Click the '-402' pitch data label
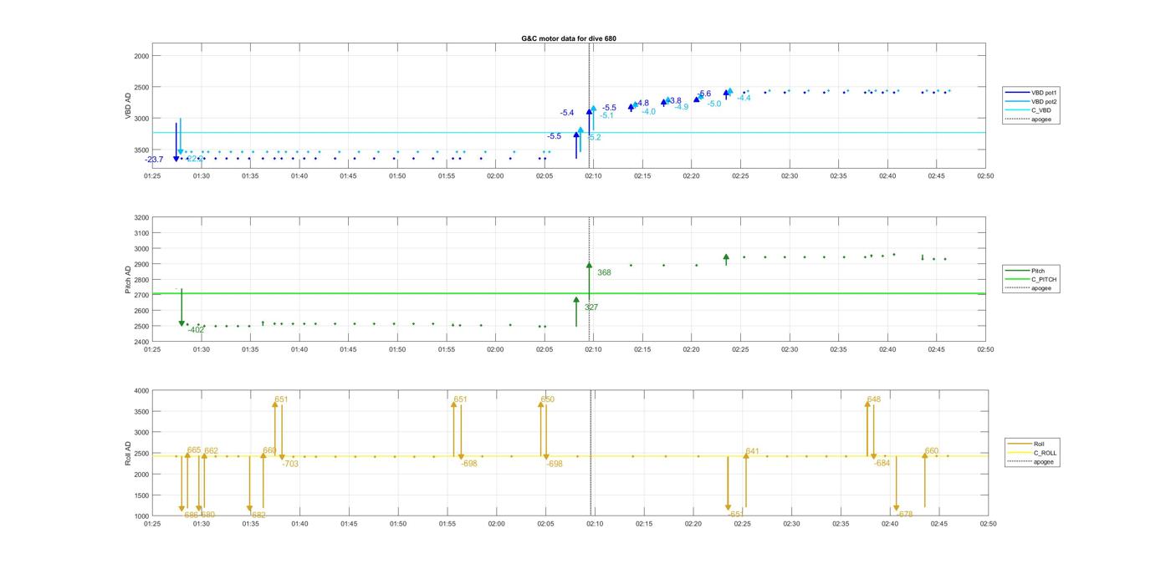Image resolution: width=1171 pixels, height=579 pixels. point(196,330)
